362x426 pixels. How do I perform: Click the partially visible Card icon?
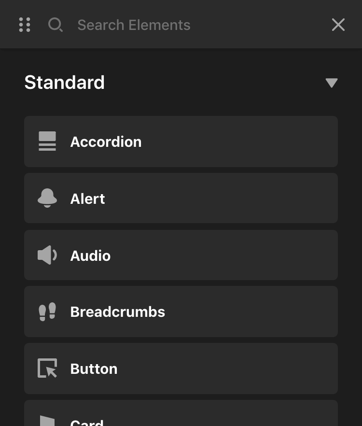[47, 420]
